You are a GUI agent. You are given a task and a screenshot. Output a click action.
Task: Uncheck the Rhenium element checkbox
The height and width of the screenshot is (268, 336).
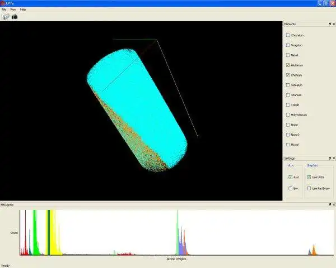click(288, 75)
